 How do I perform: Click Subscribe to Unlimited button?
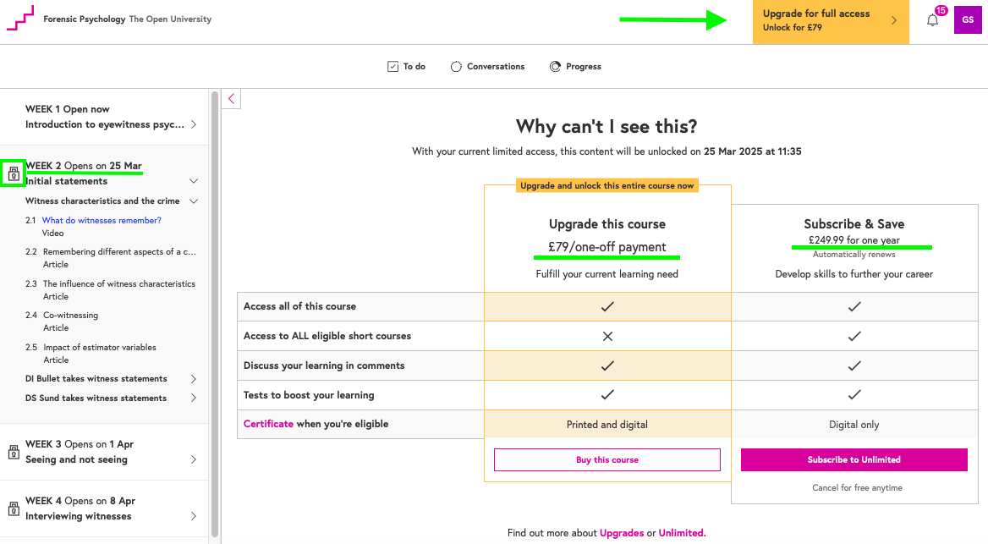[854, 459]
